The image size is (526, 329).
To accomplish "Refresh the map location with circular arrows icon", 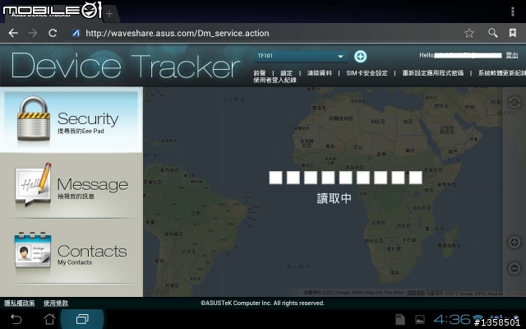I will 514,102.
